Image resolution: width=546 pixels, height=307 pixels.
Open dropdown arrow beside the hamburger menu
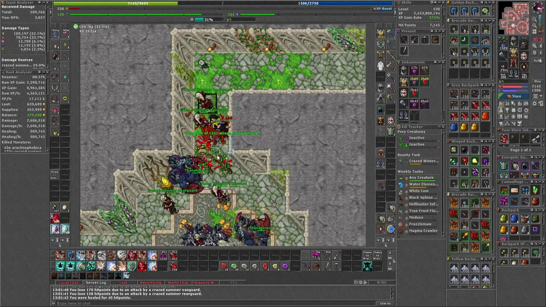[541, 96]
